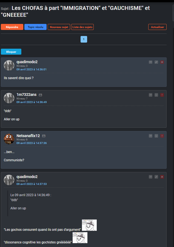Click the blue Bloquer button

point(11,52)
